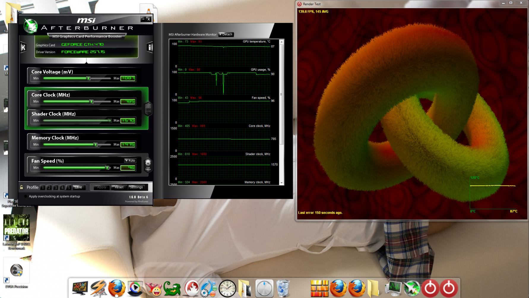Viewport: 529px width, 298px height.
Task: Click the first red power dock icon
Action: point(430,288)
